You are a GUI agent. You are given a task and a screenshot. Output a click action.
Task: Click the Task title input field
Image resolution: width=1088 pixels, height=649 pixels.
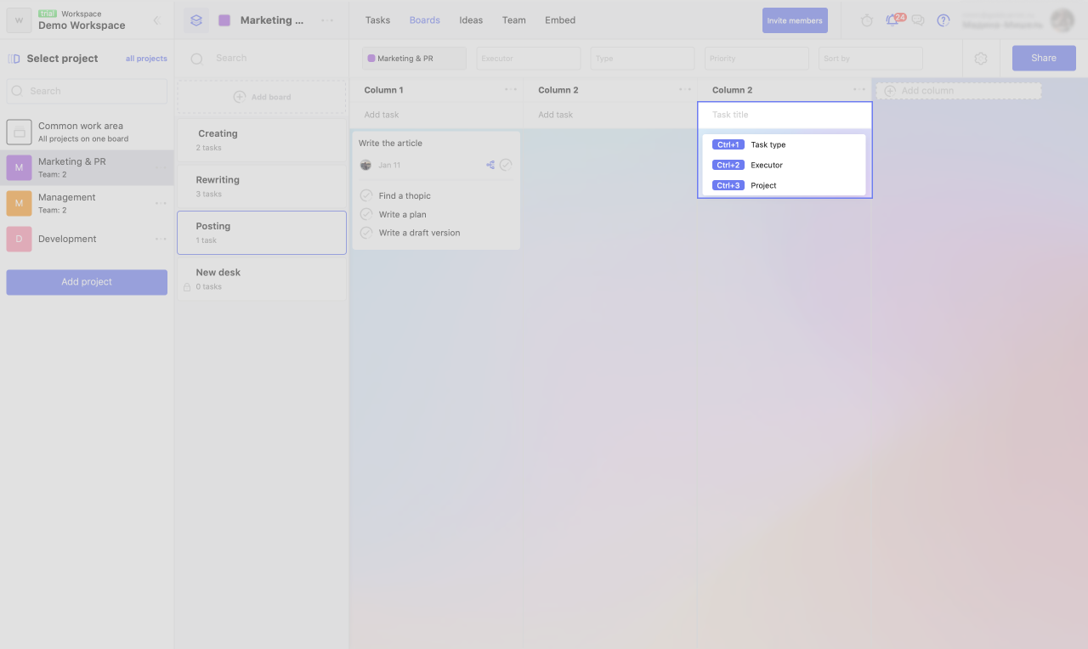pyautogui.click(x=785, y=115)
